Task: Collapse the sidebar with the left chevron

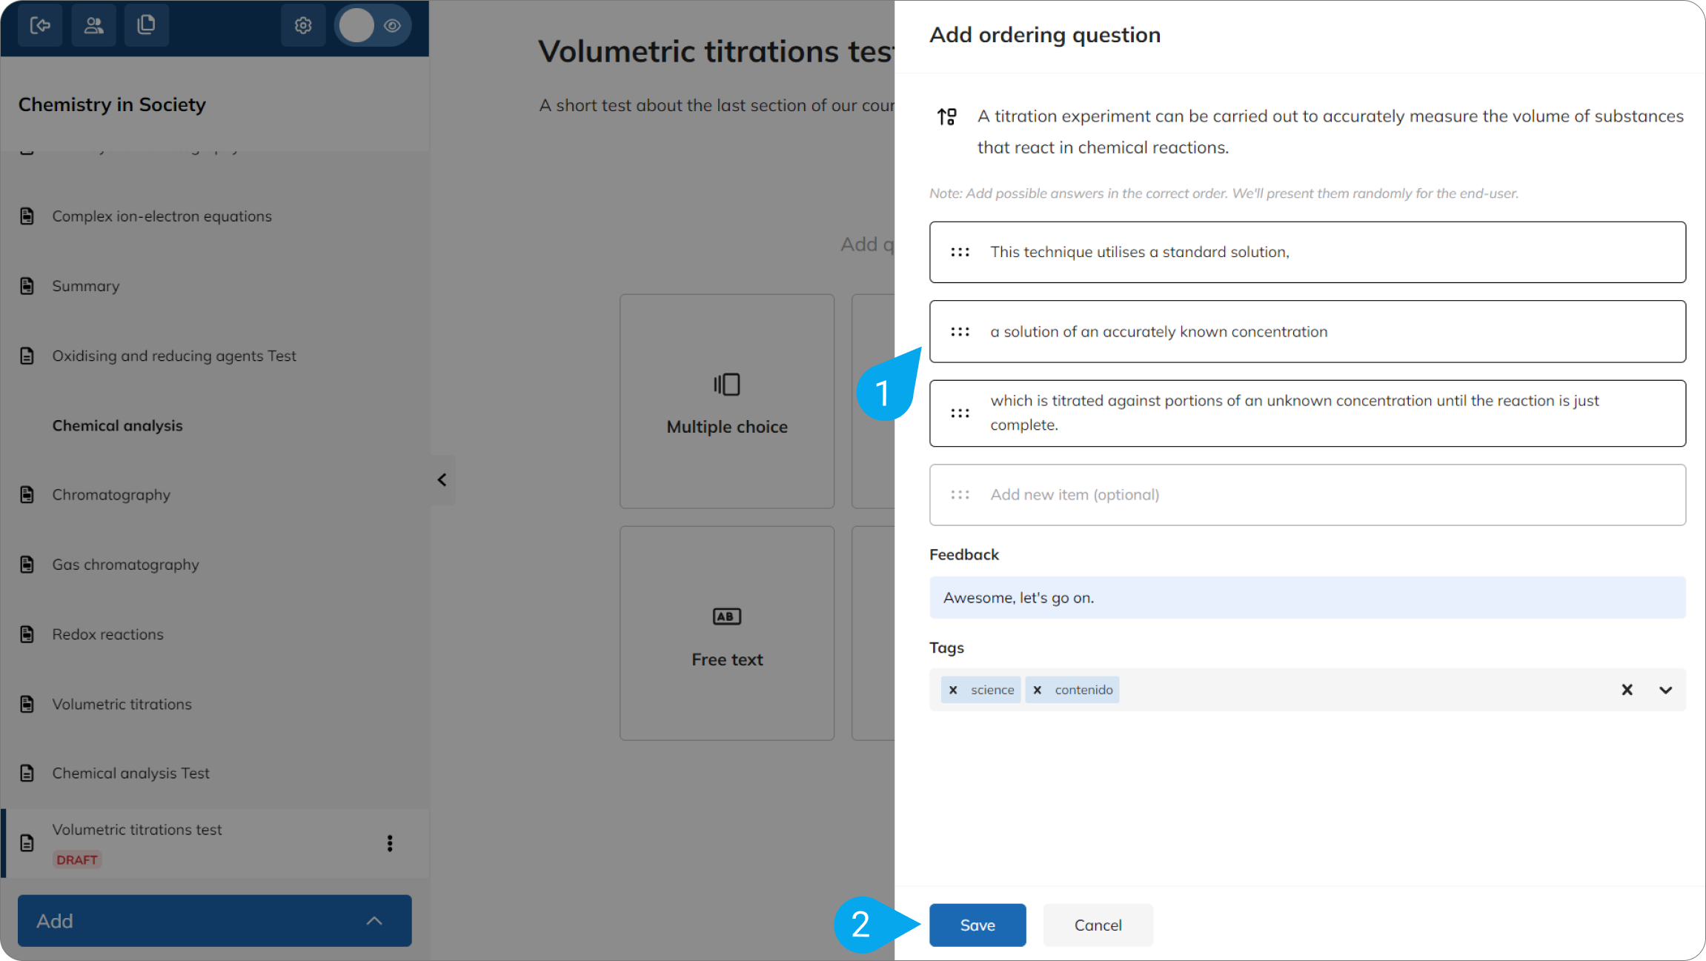Action: coord(442,480)
